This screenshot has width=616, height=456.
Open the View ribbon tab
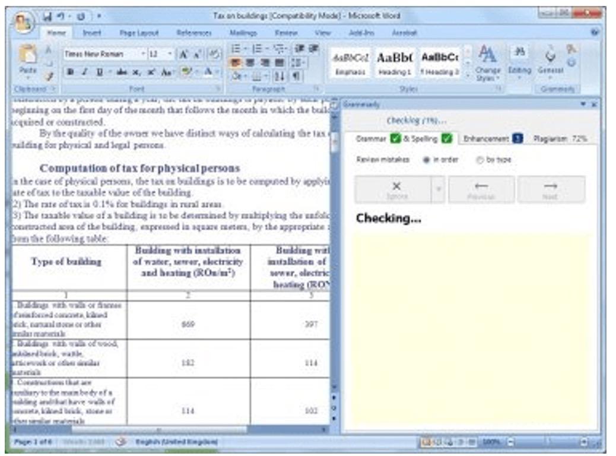(x=322, y=33)
